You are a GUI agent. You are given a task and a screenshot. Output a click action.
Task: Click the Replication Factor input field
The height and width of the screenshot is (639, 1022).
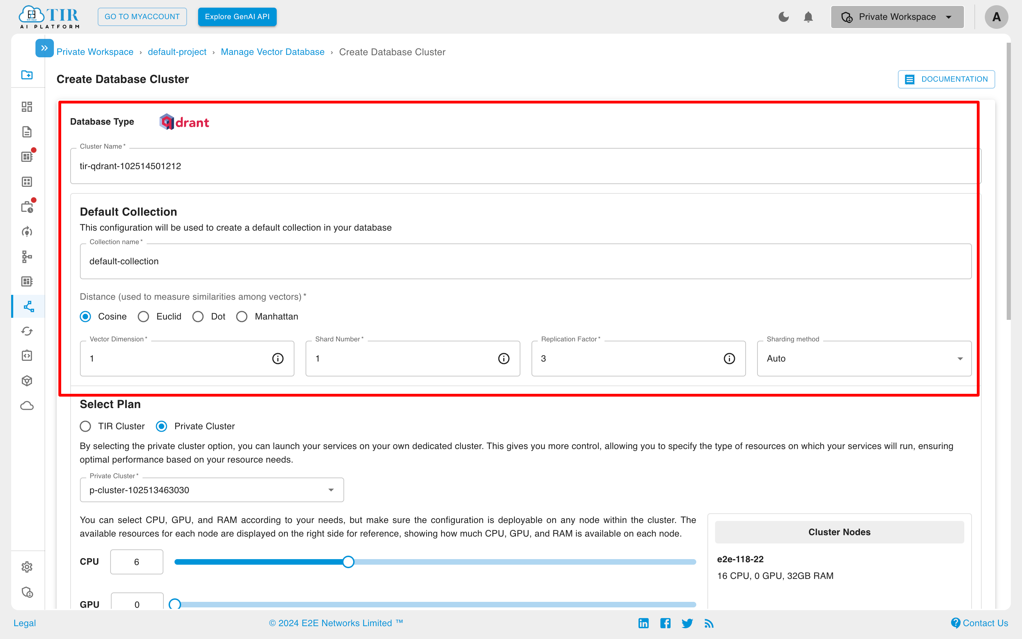pyautogui.click(x=638, y=358)
